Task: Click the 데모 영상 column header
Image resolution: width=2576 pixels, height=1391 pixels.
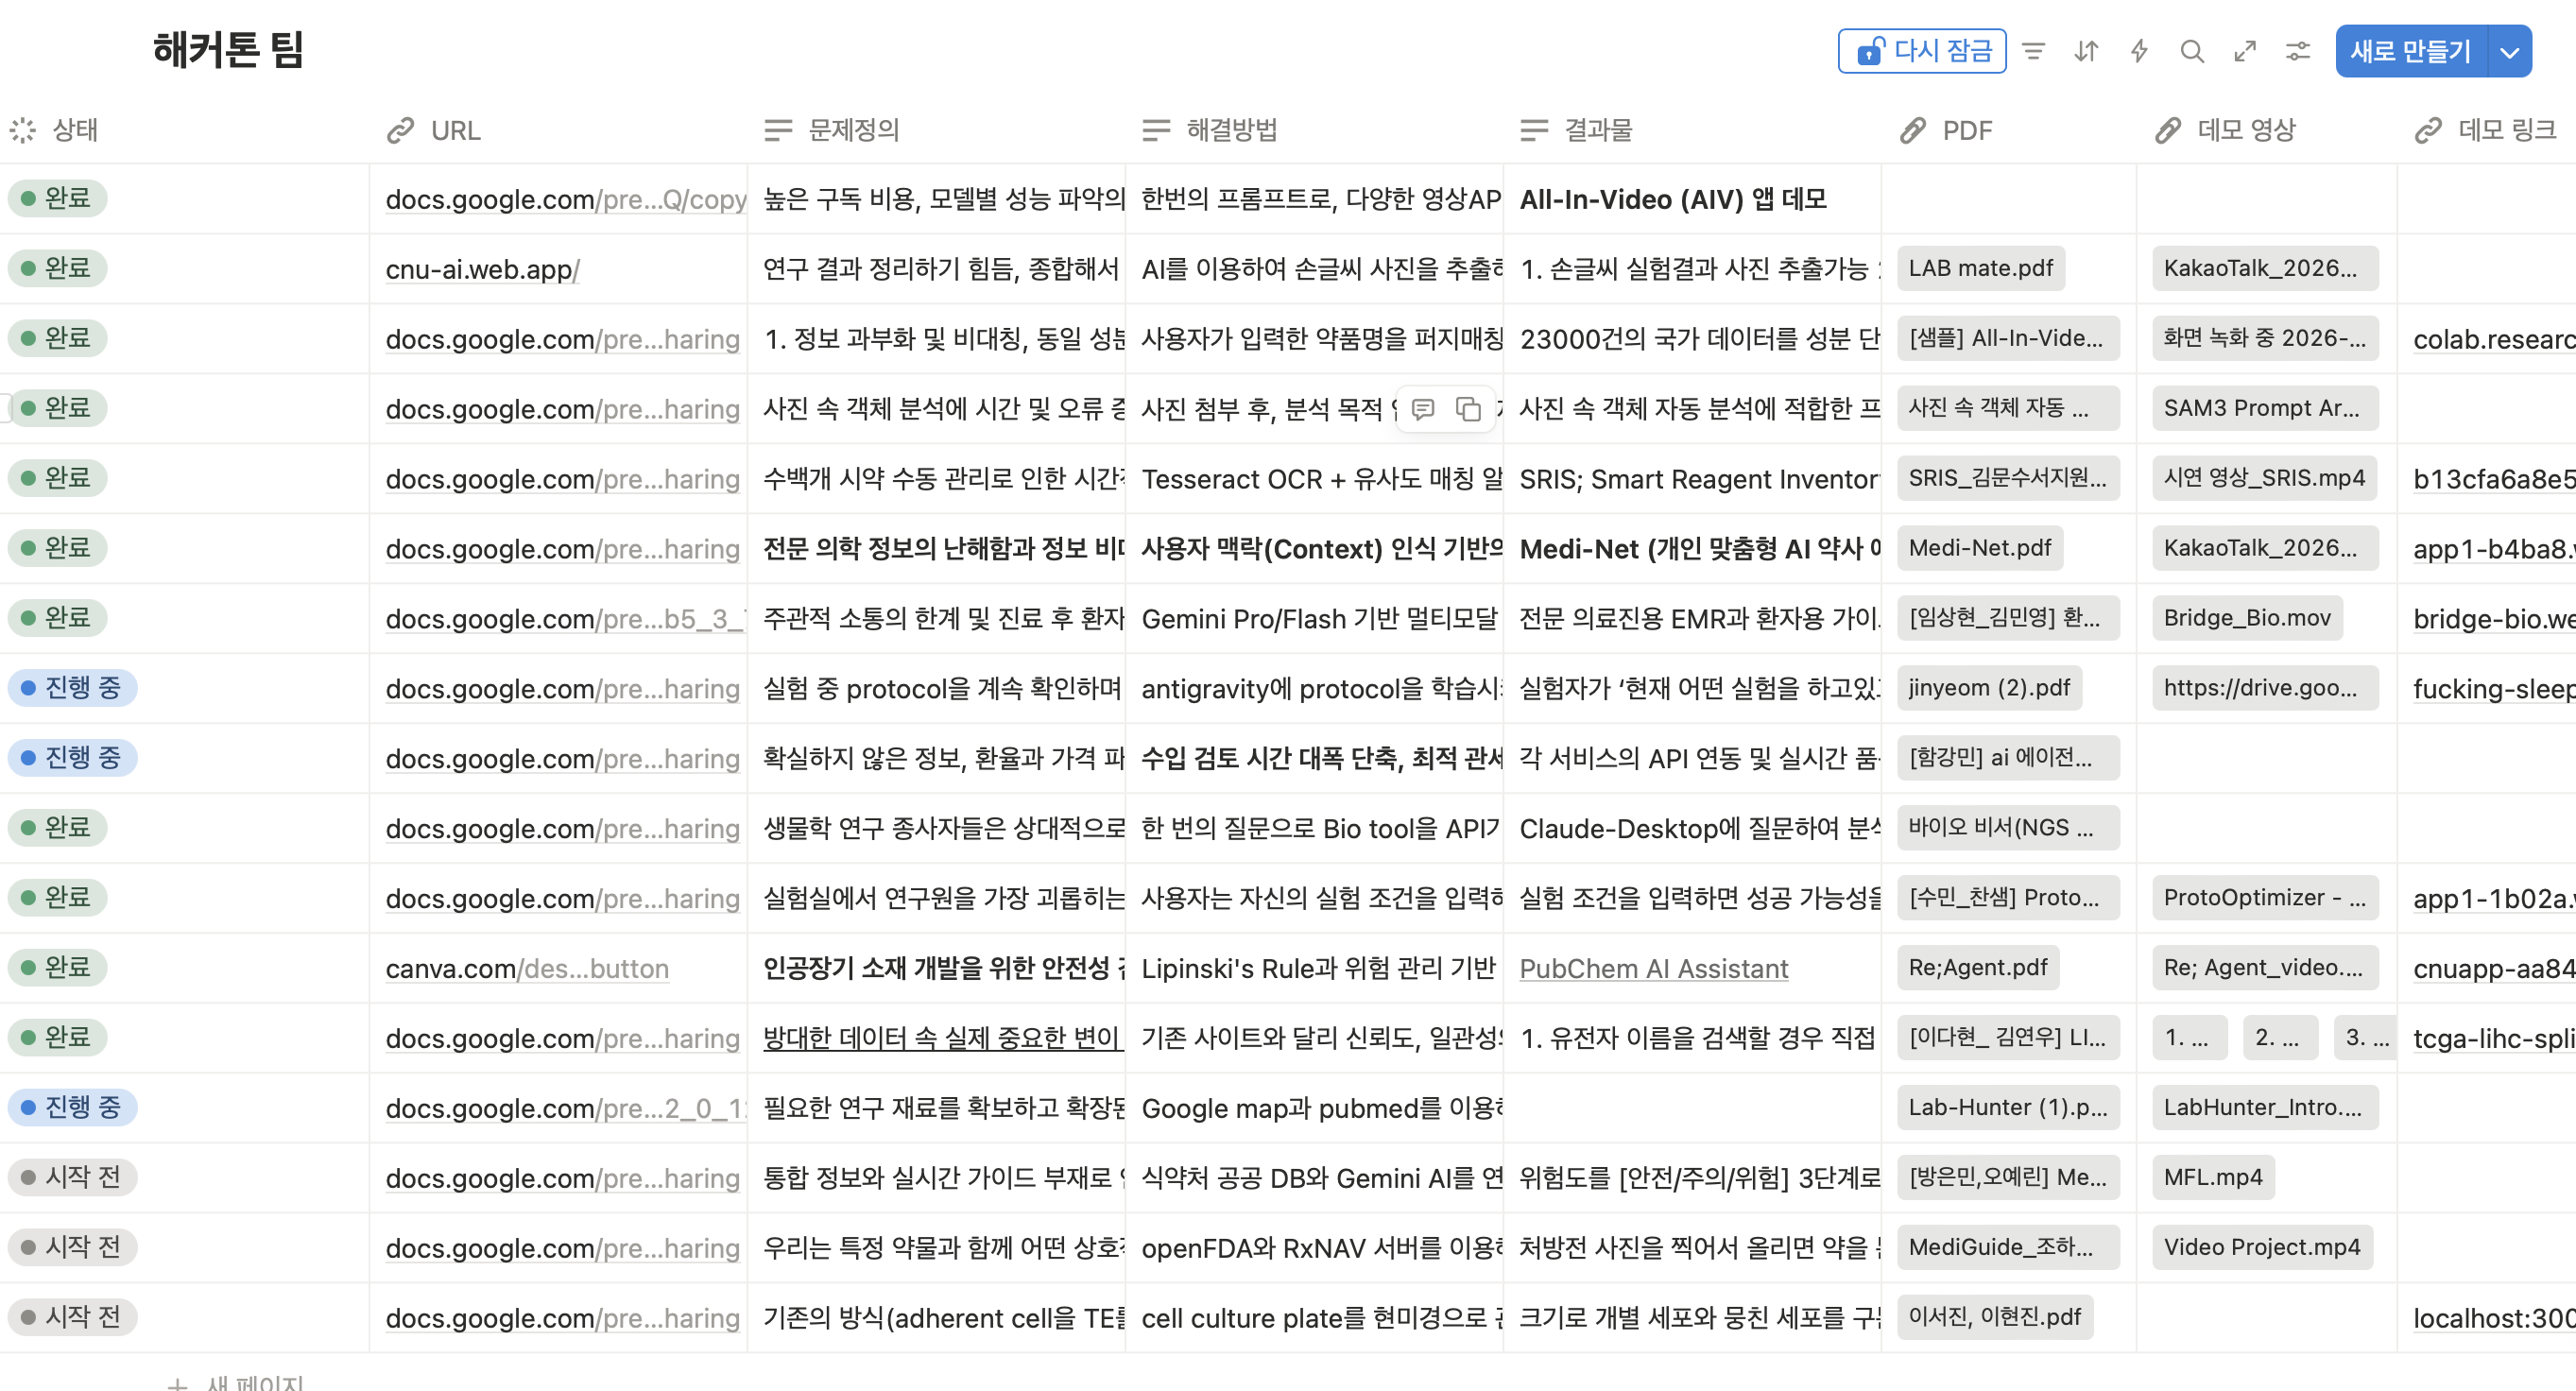Action: tap(2246, 130)
